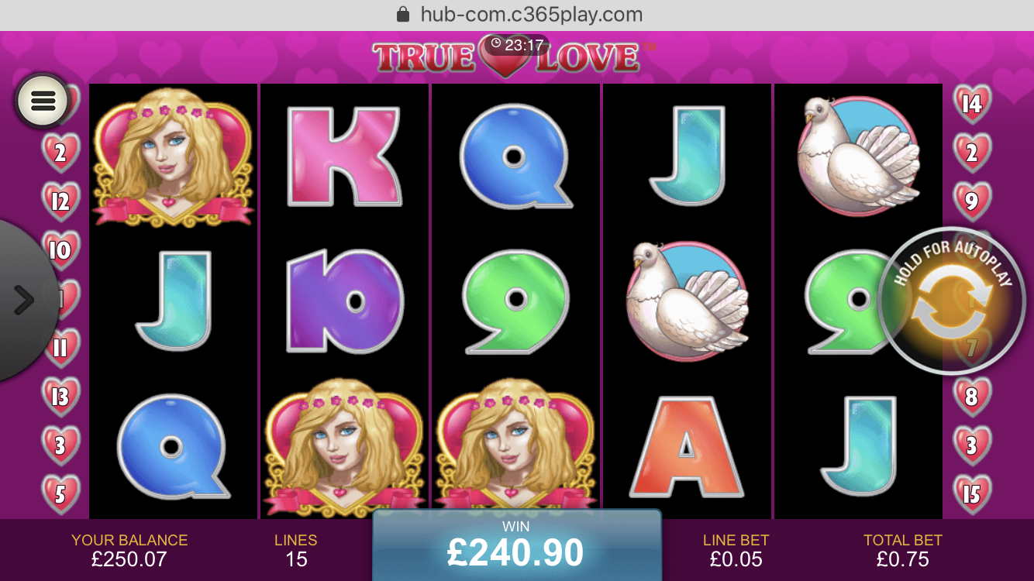1034x581 pixels.
Task: Open the Lines 15 setting
Action: coord(296,550)
